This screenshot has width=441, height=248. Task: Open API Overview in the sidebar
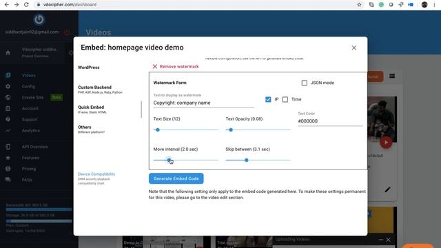35,147
